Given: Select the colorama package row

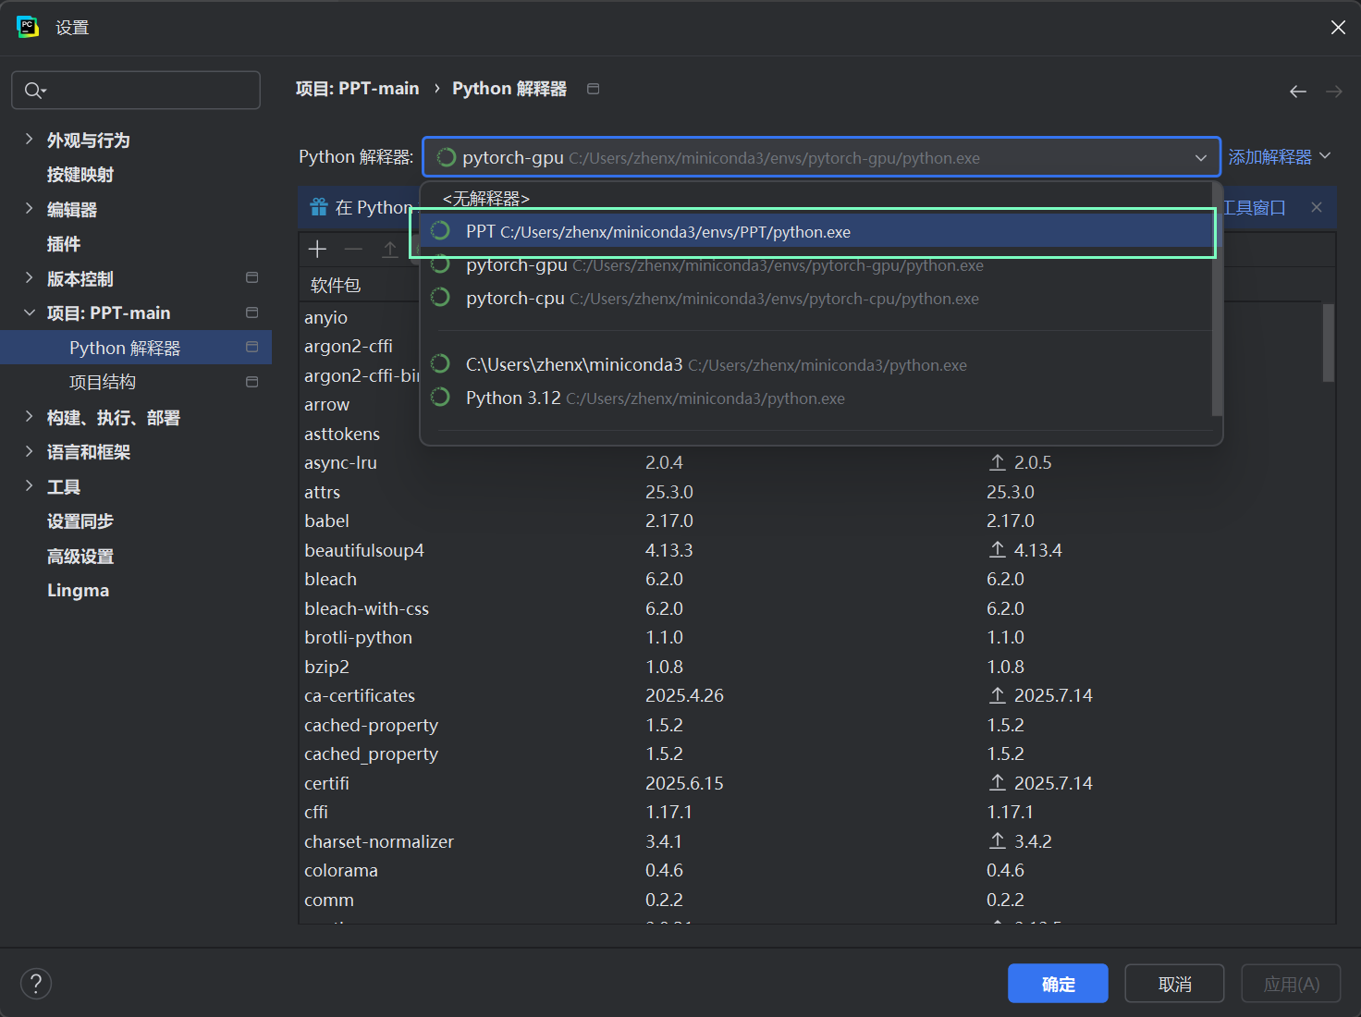Looking at the screenshot, I should click(x=817, y=870).
